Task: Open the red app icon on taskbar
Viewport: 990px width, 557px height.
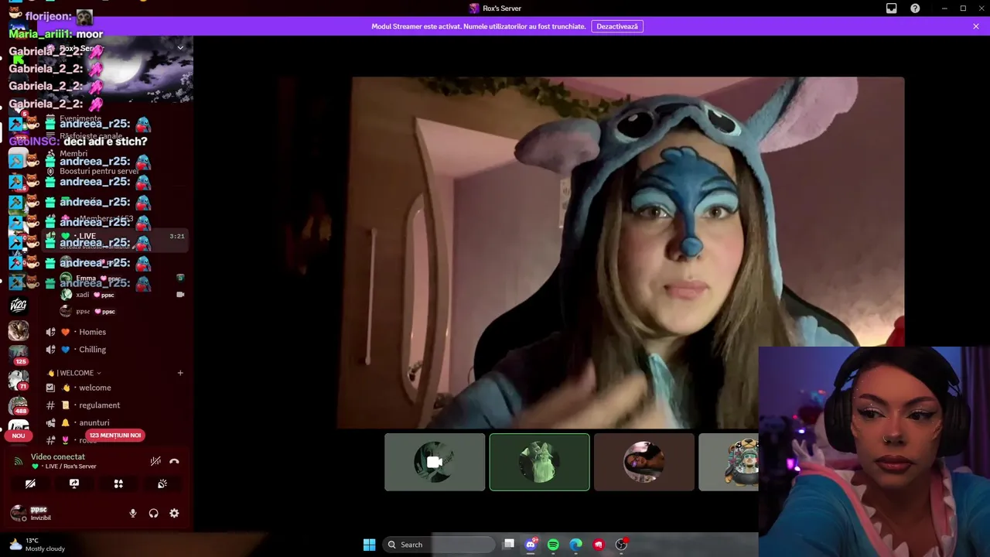Action: pos(598,545)
